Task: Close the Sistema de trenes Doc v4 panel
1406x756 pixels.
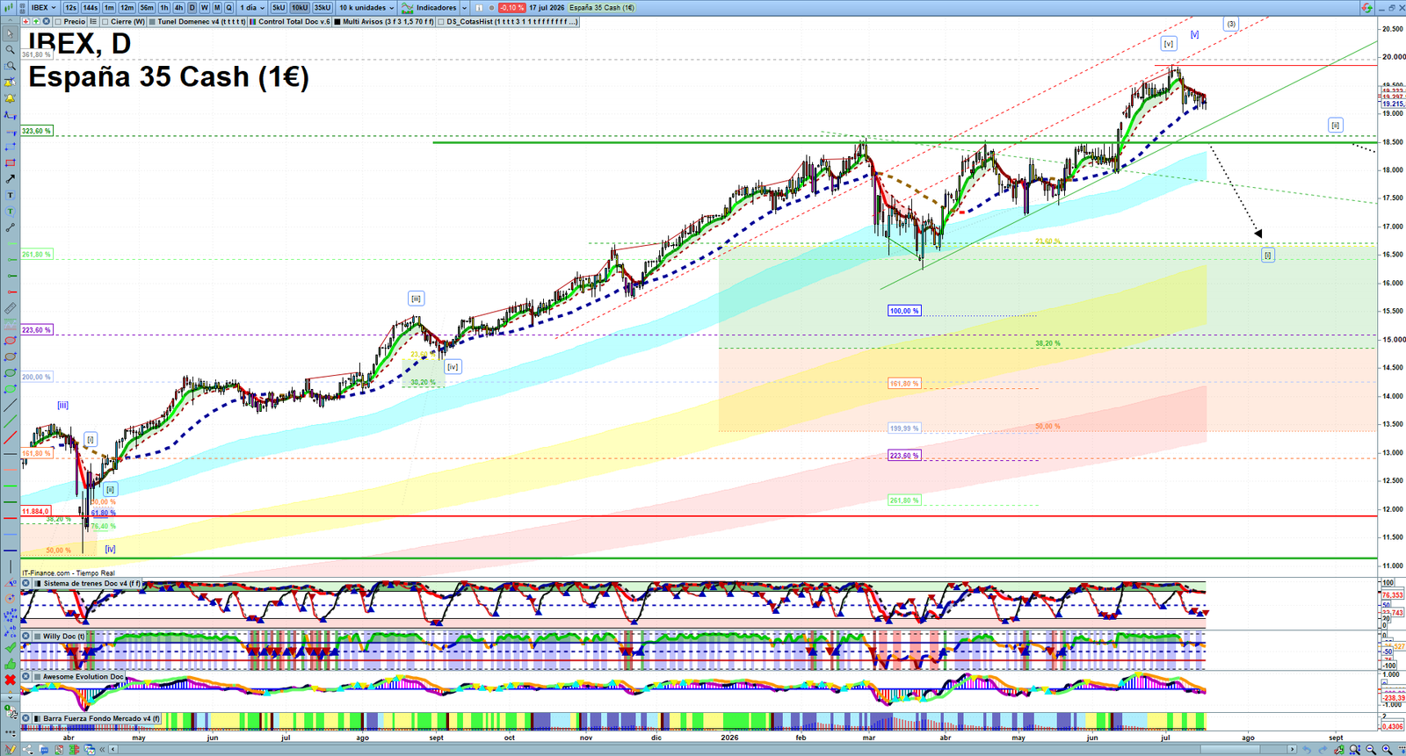Action: tap(25, 583)
